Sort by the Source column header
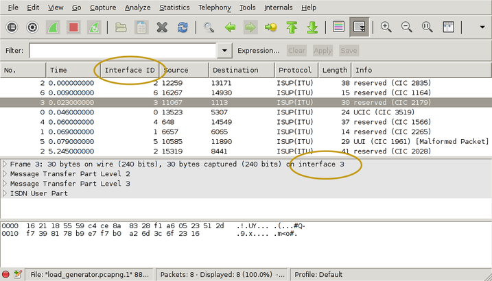The image size is (492, 281). (x=184, y=70)
